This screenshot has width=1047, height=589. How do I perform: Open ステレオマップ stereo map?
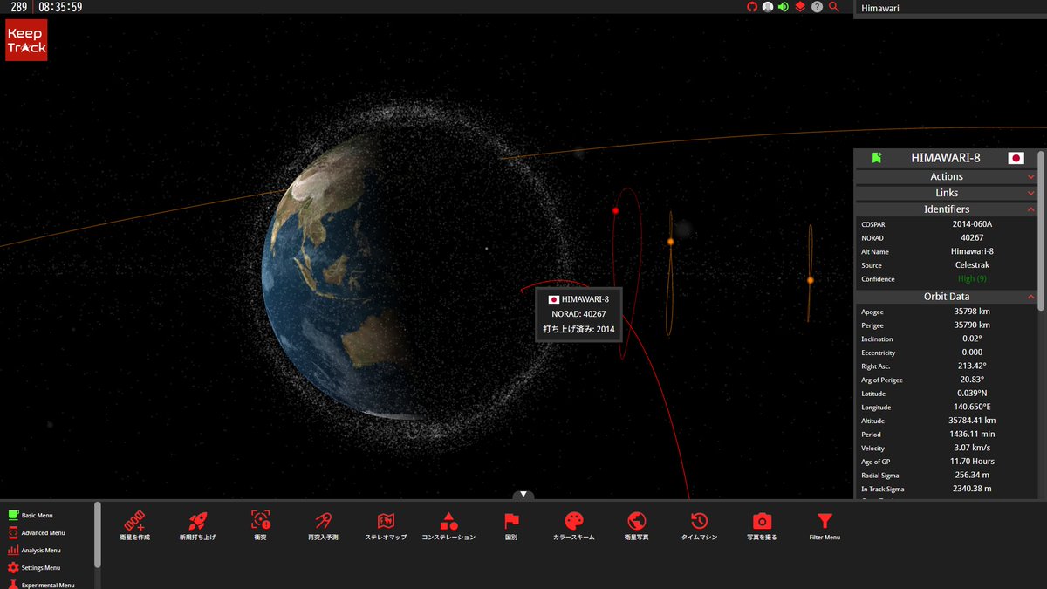pos(386,526)
